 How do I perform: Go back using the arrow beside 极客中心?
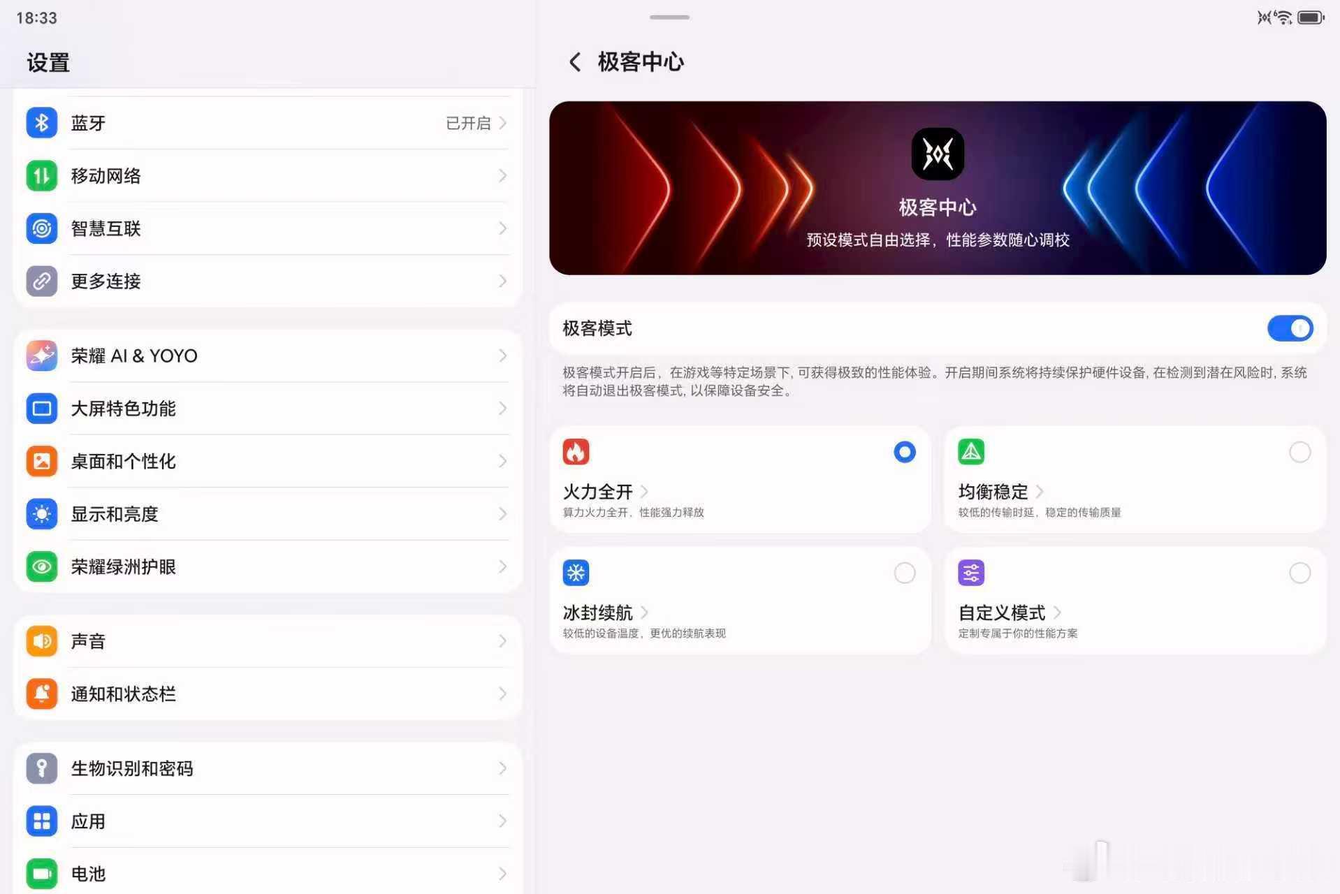point(575,62)
